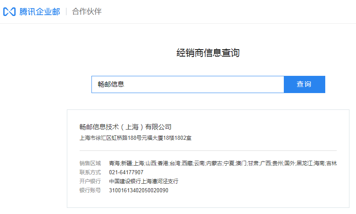
Task: Select the page heading 经销商信息查询
Action: [208, 52]
